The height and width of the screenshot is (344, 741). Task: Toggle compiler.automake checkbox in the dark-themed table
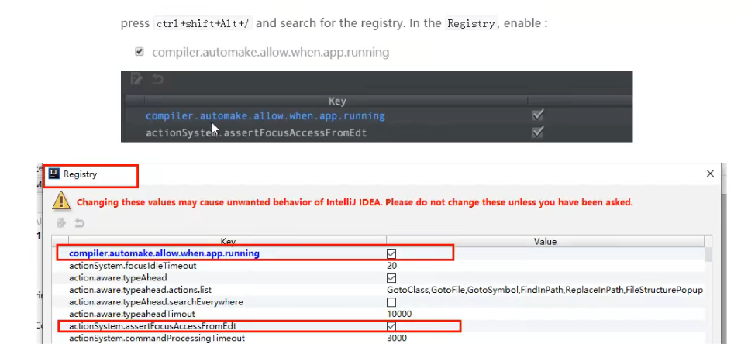coord(537,115)
